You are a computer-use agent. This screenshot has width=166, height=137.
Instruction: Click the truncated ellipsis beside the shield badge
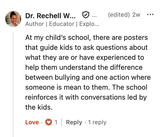(x=94, y=16)
